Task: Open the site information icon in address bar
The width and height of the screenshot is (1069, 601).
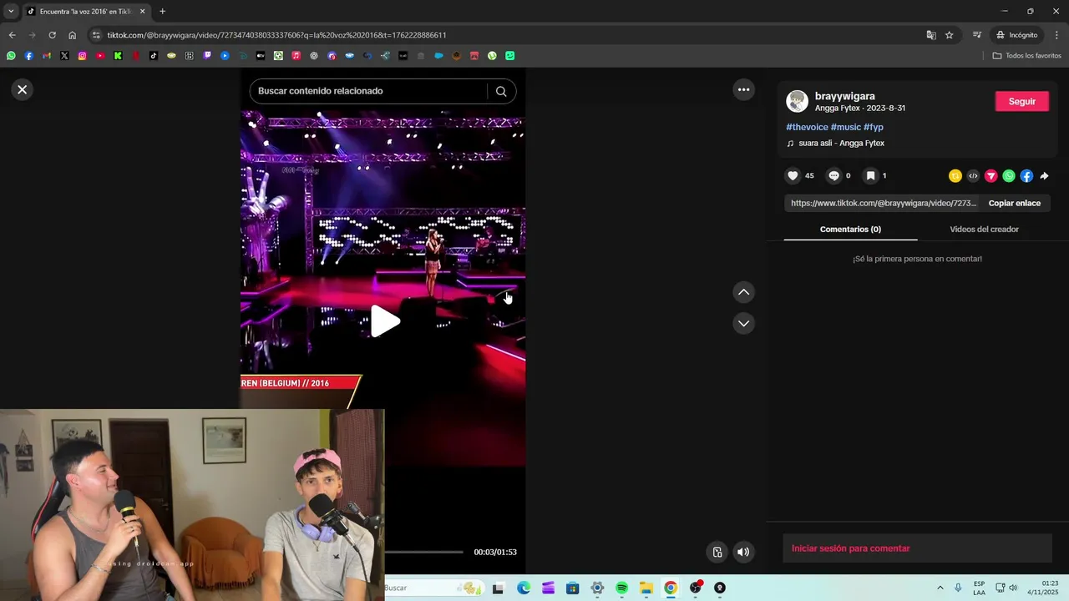Action: [96, 35]
